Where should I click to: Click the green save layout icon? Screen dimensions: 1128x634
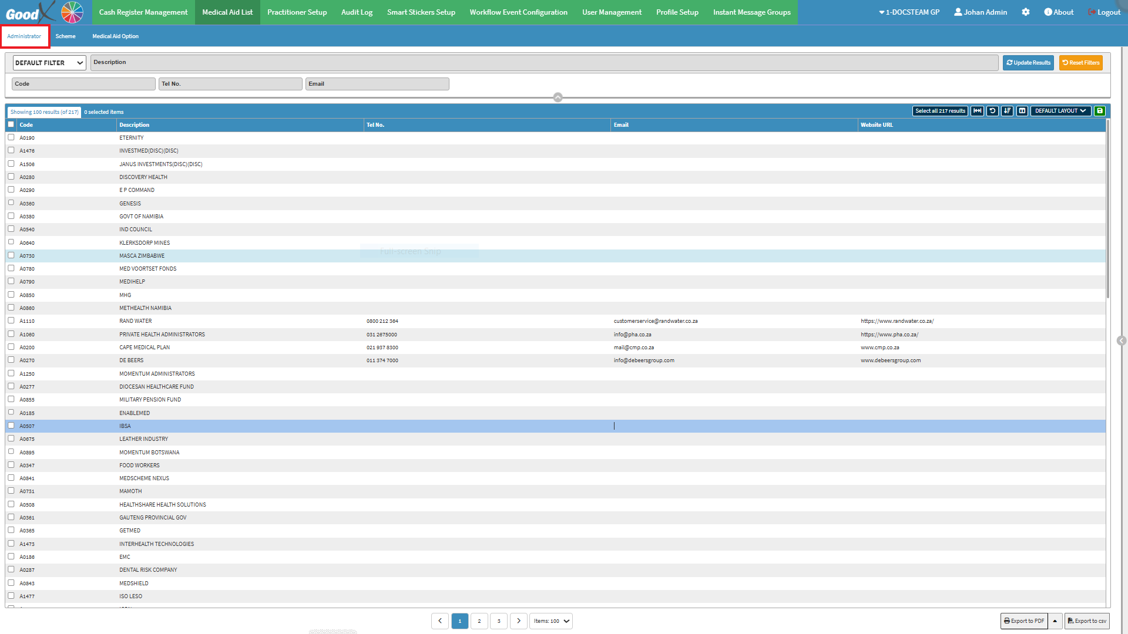pyautogui.click(x=1100, y=111)
